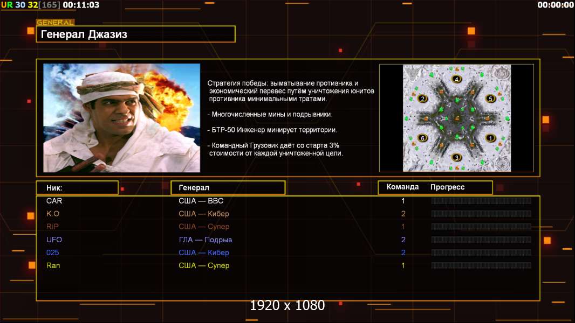
Task: Click the Команда column heading
Action: 402,187
